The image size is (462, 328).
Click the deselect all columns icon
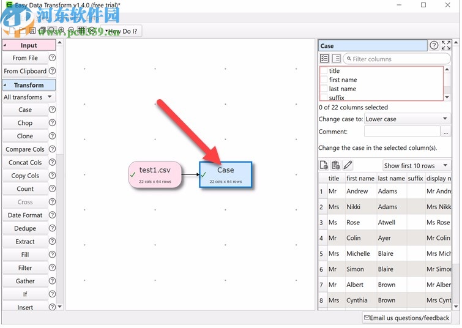(x=336, y=58)
